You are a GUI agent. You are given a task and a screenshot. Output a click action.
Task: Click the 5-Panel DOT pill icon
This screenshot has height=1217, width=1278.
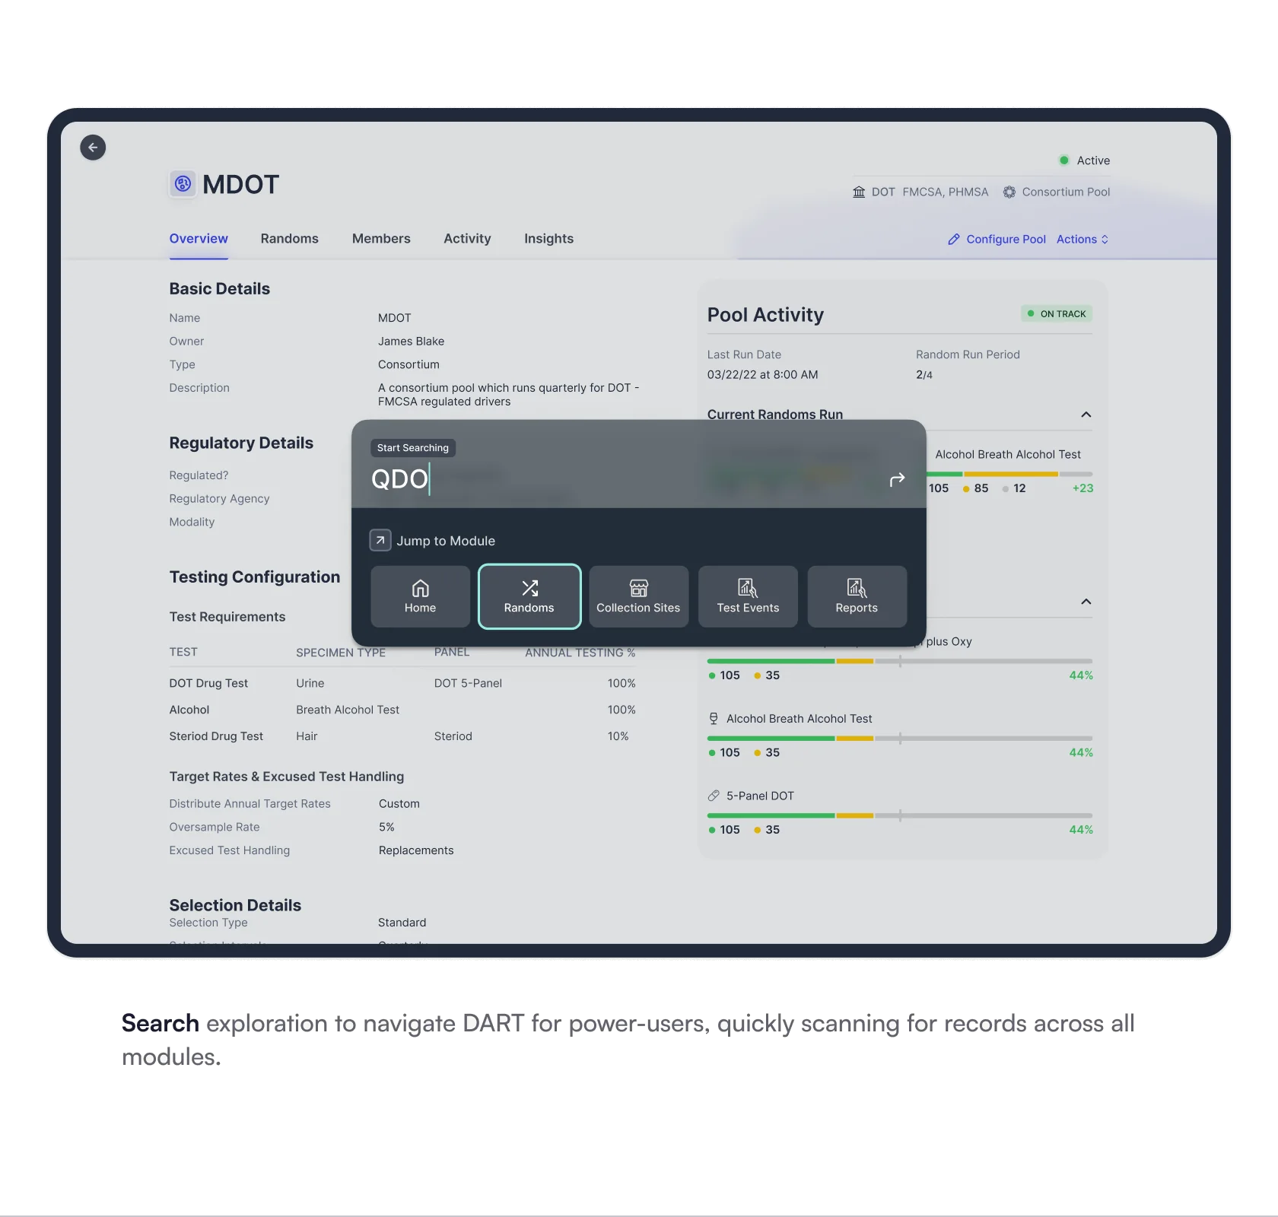pos(714,796)
